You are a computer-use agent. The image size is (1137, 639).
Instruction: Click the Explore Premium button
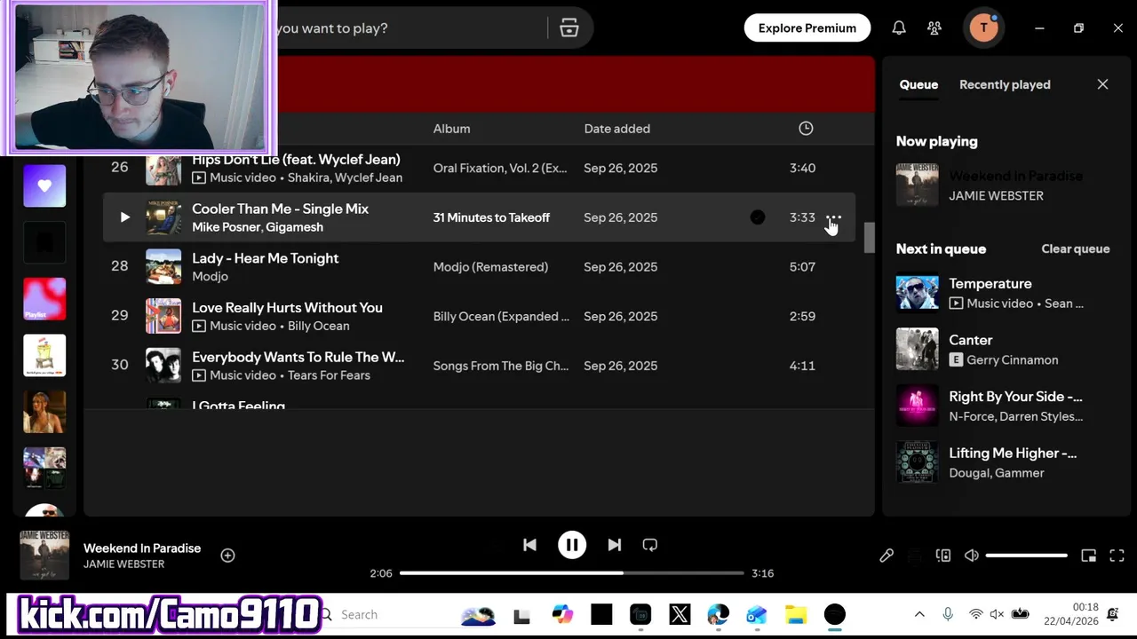click(807, 28)
